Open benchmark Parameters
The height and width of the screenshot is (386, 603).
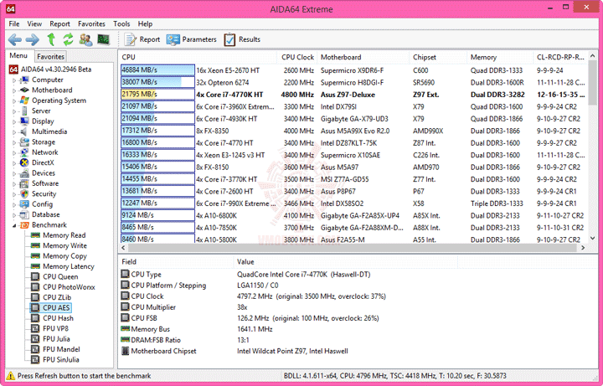coord(191,39)
